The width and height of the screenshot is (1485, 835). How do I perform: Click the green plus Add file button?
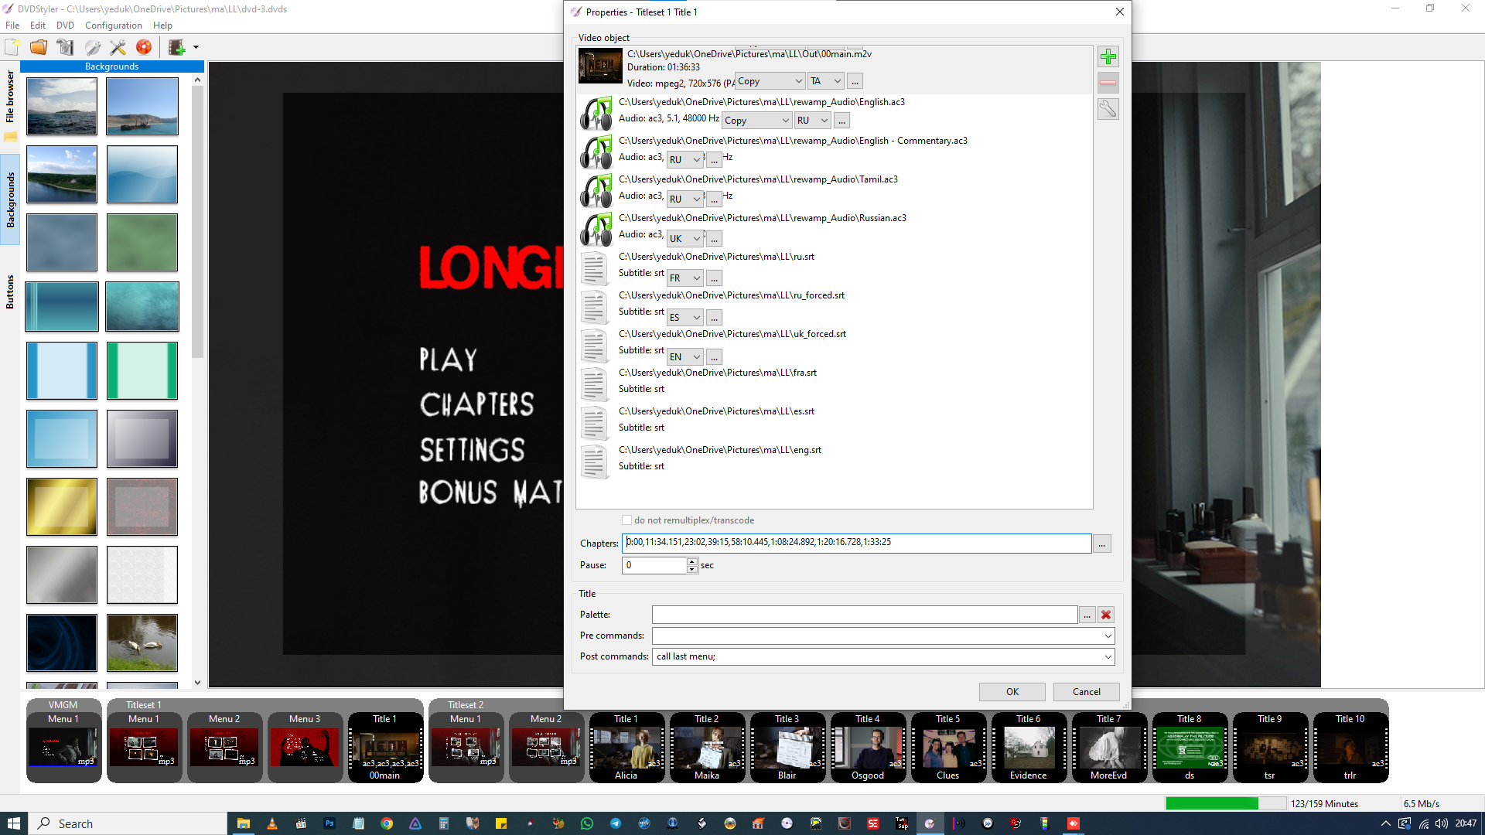click(x=1108, y=56)
